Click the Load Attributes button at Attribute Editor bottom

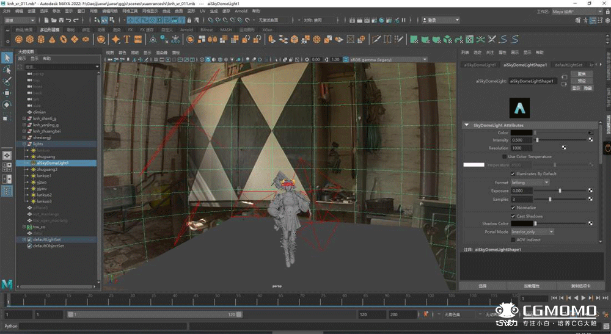click(532, 286)
